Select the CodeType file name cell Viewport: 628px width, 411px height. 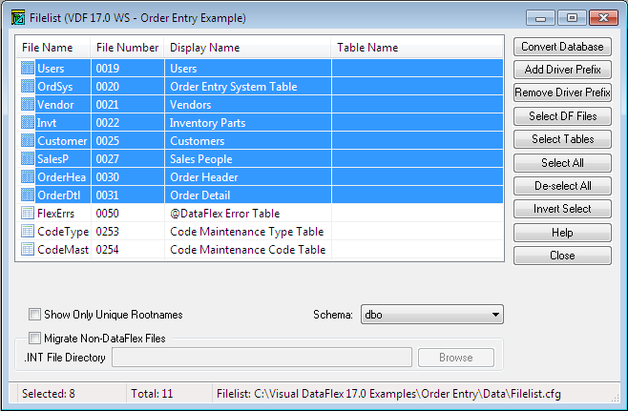click(x=62, y=232)
